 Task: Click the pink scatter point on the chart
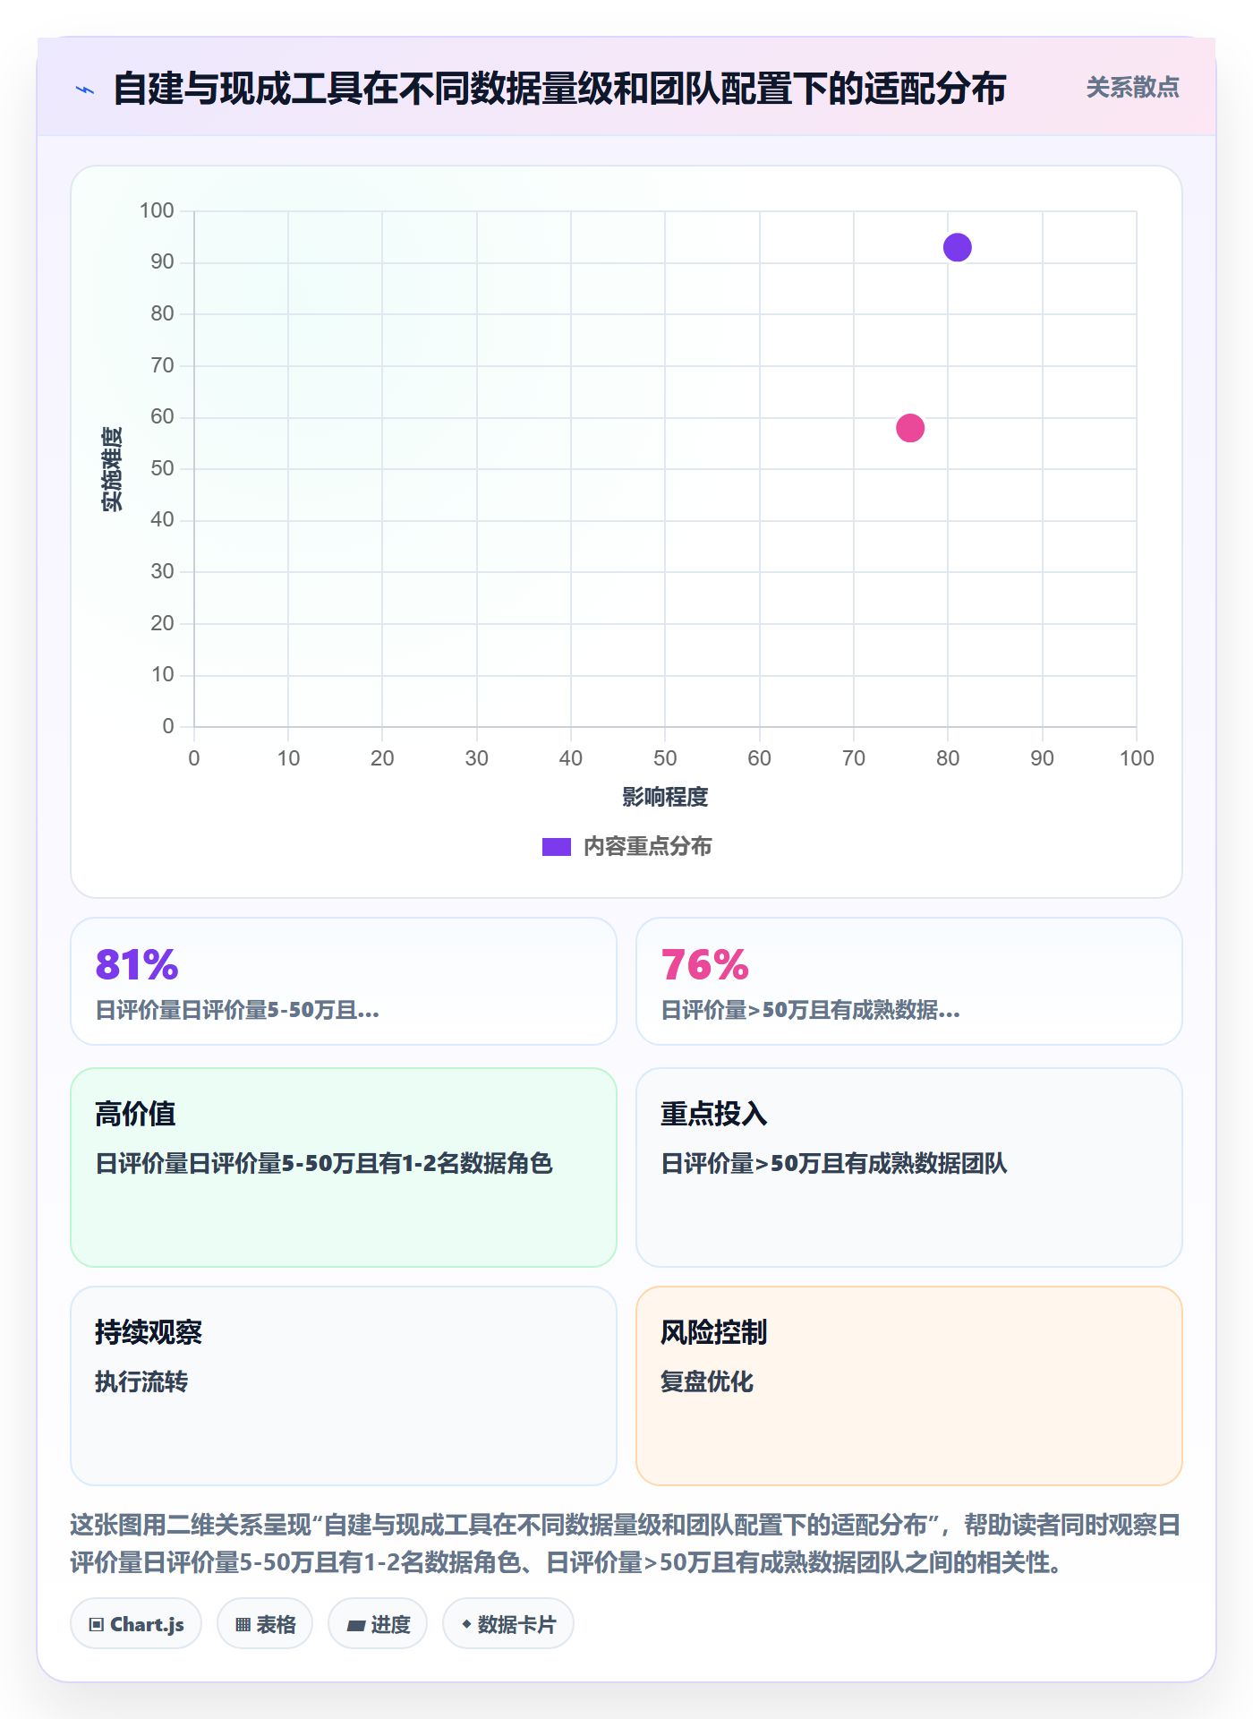pos(910,428)
